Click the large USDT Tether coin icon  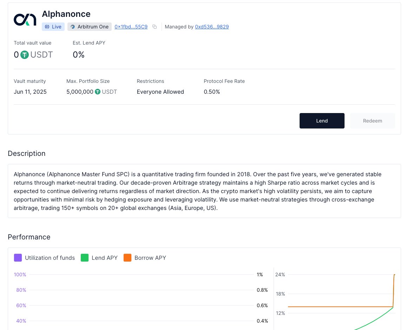point(25,55)
